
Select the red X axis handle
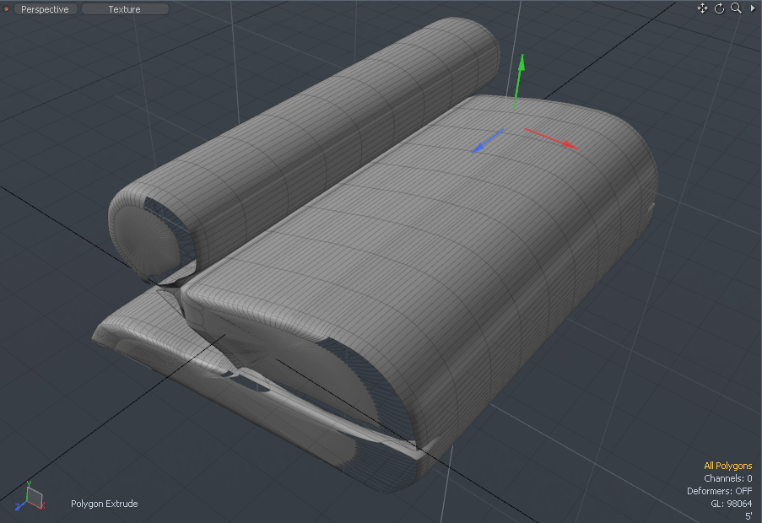[x=552, y=138]
